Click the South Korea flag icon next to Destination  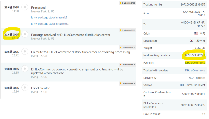191,41
